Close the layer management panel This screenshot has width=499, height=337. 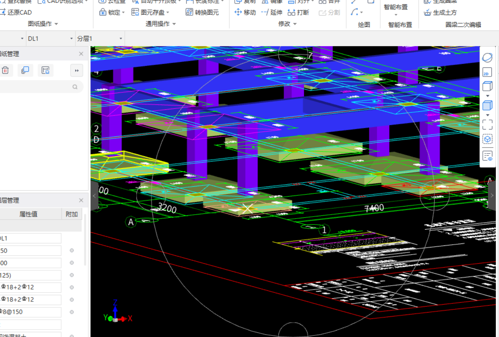(81, 200)
